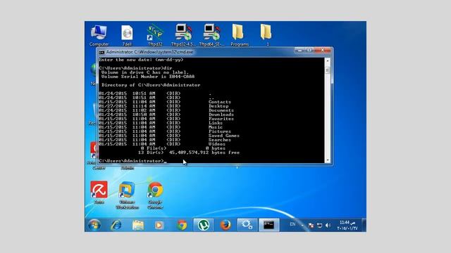Click 'Enter the new date' line
The width and height of the screenshot is (451, 253).
point(141,60)
